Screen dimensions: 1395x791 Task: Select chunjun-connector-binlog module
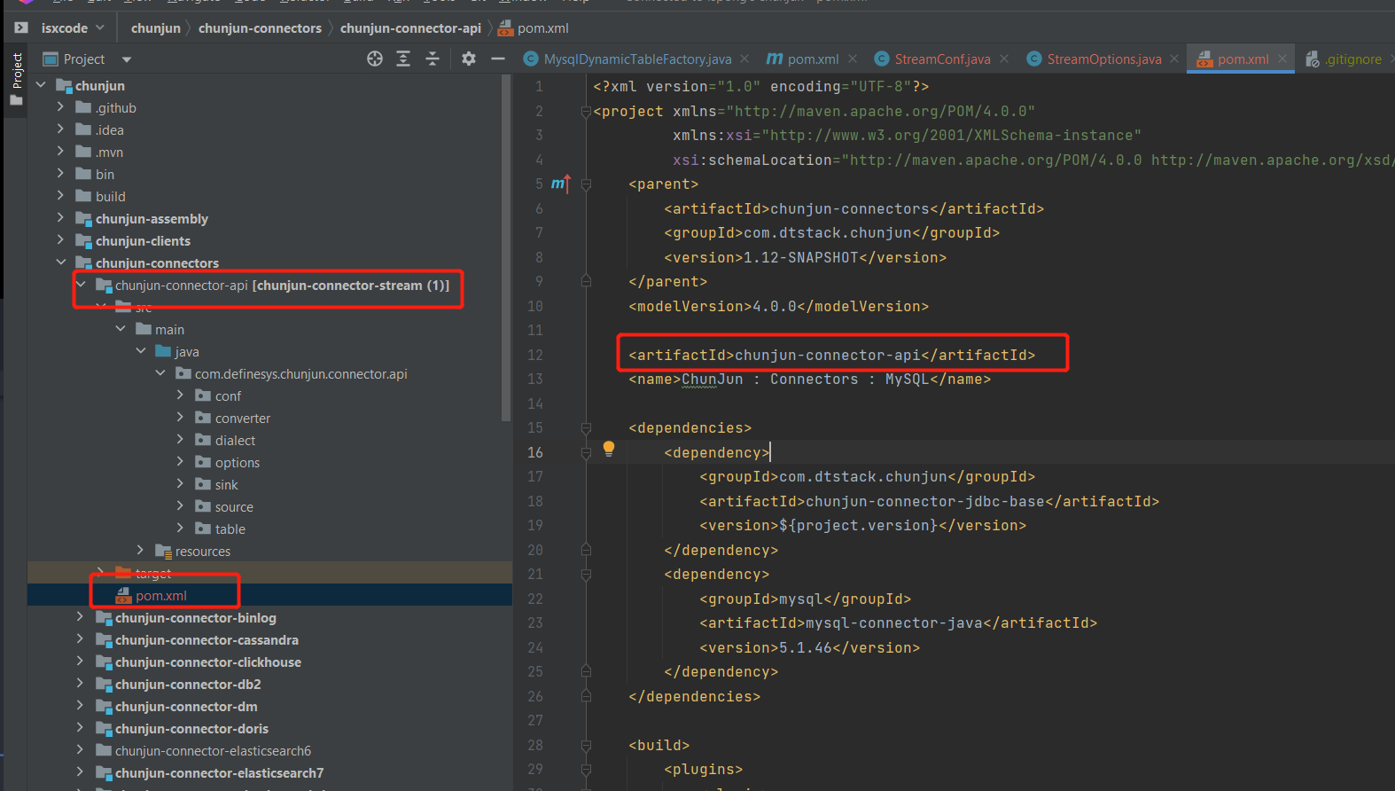tap(195, 618)
